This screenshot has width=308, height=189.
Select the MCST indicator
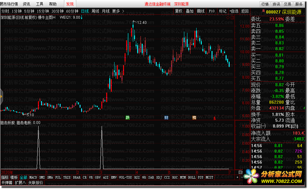click(209, 177)
